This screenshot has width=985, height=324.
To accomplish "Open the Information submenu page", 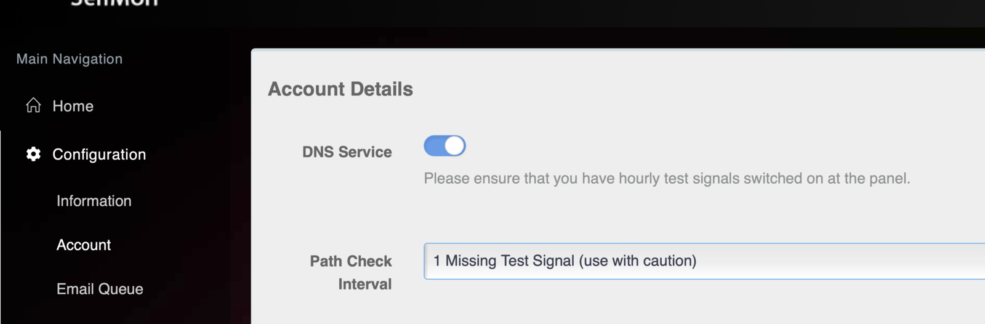I will pyautogui.click(x=94, y=201).
